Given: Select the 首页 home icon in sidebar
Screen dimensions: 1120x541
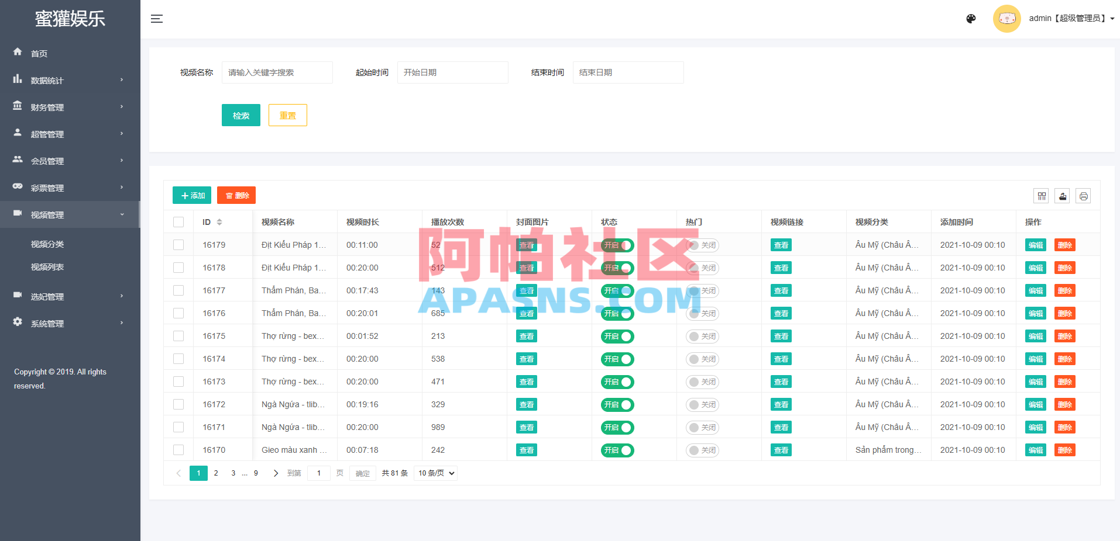Looking at the screenshot, I should [18, 53].
